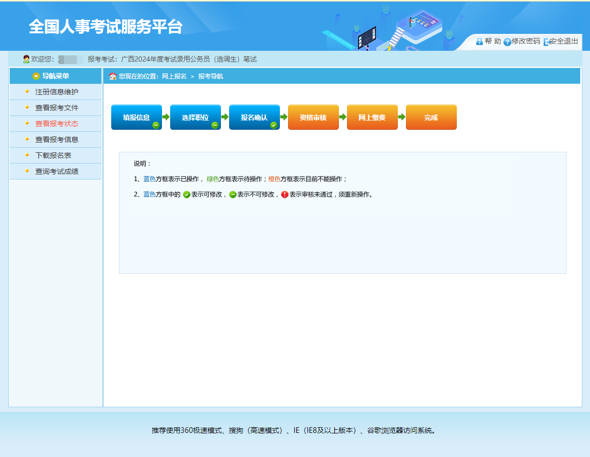Go to 查看报考信息 in the sidebar
This screenshot has width=590, height=457.
click(56, 140)
